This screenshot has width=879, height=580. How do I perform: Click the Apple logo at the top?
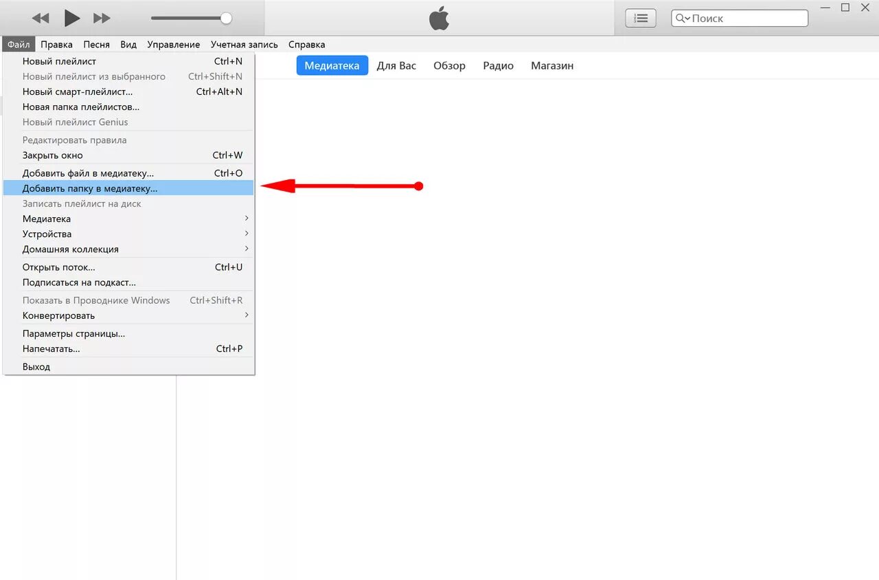pyautogui.click(x=439, y=18)
